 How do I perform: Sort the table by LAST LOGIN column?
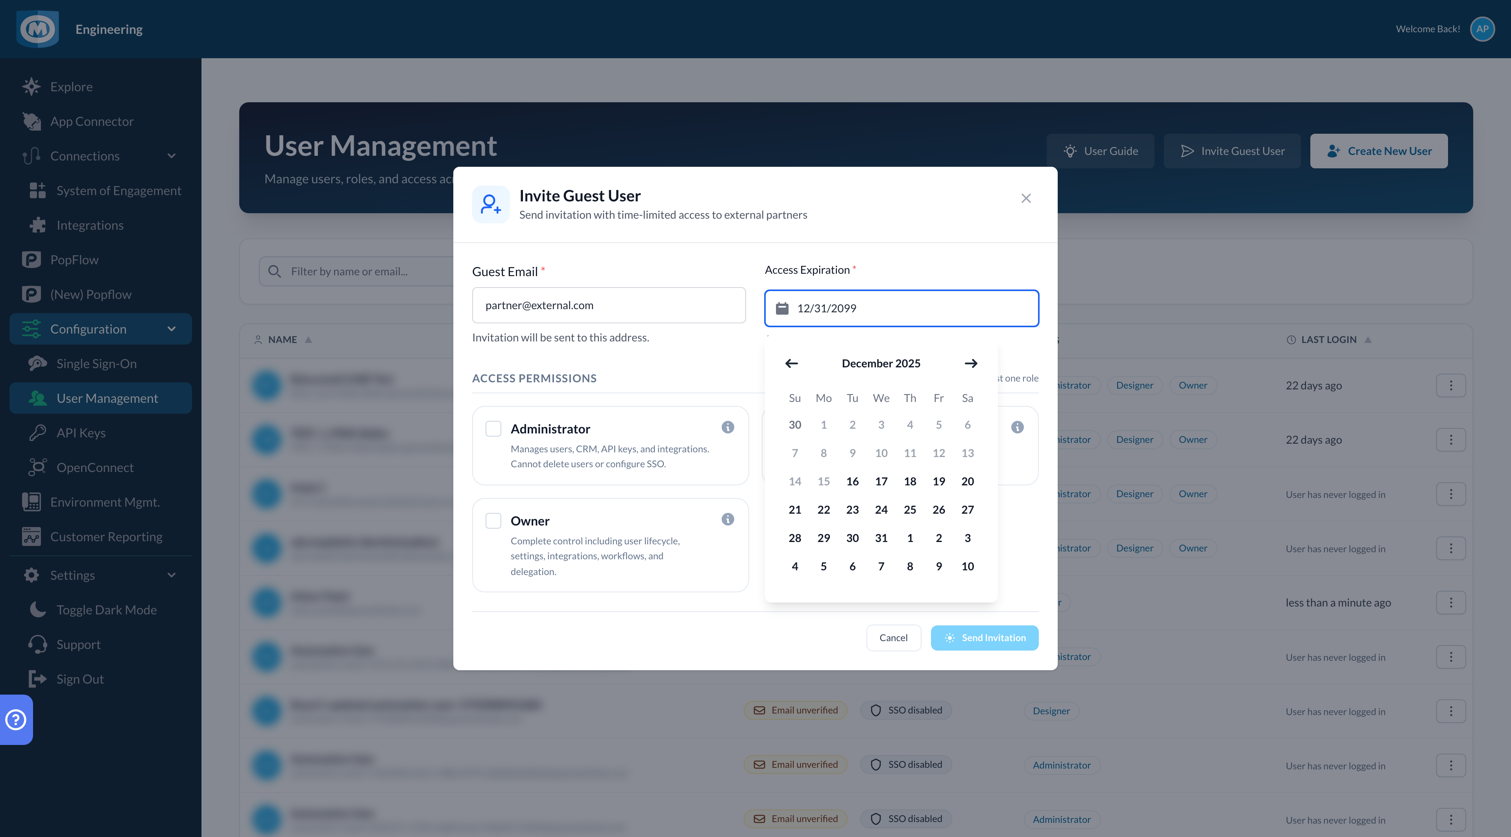[x=1329, y=339]
